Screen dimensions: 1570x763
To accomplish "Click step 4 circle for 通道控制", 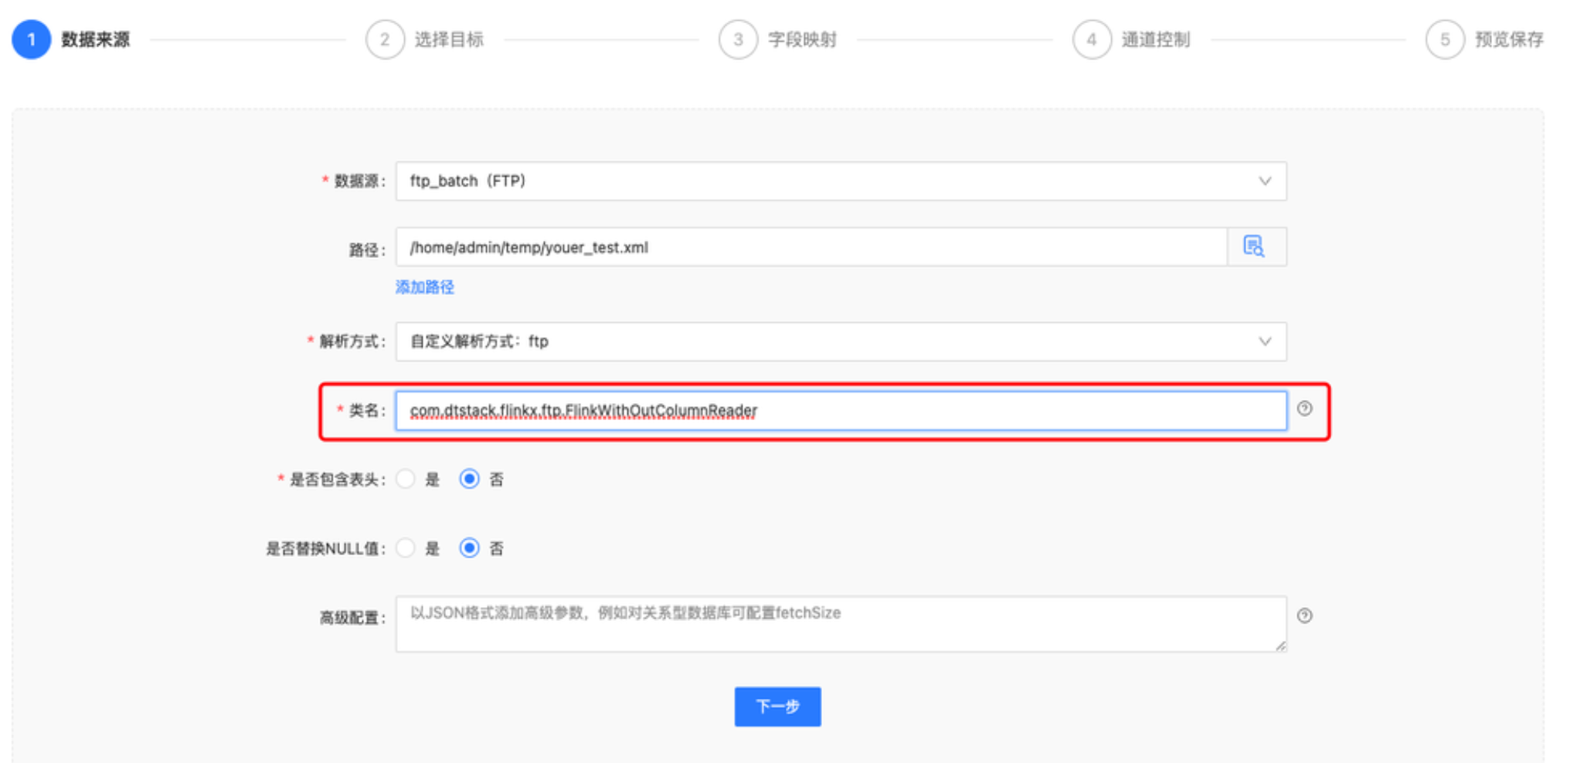I will coord(1091,39).
